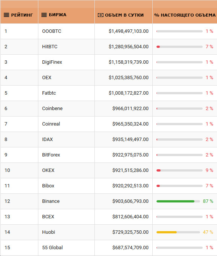
Task: Open the Binance exchange entry
Action: tap(51, 201)
